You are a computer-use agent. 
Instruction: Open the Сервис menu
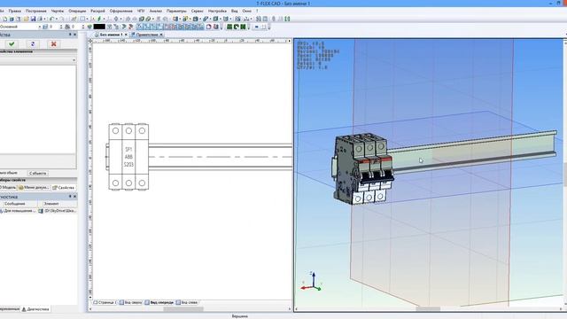(197, 12)
